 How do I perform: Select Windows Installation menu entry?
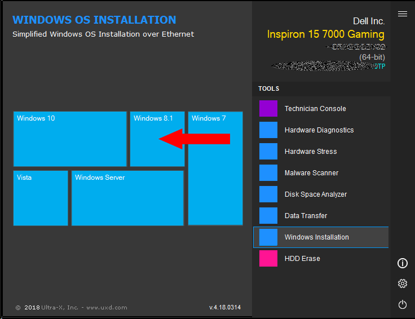click(x=316, y=237)
